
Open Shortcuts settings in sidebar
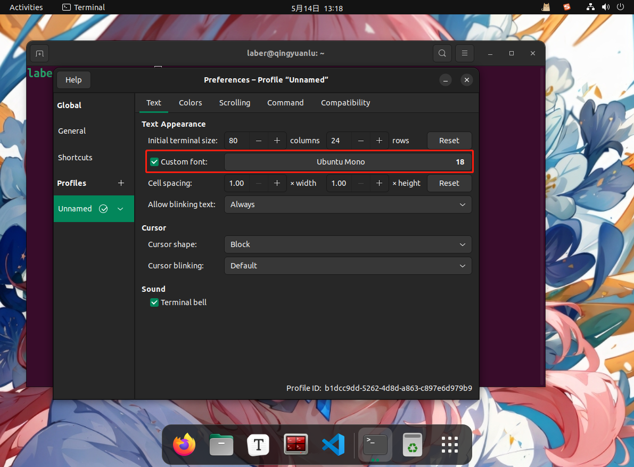94,158
